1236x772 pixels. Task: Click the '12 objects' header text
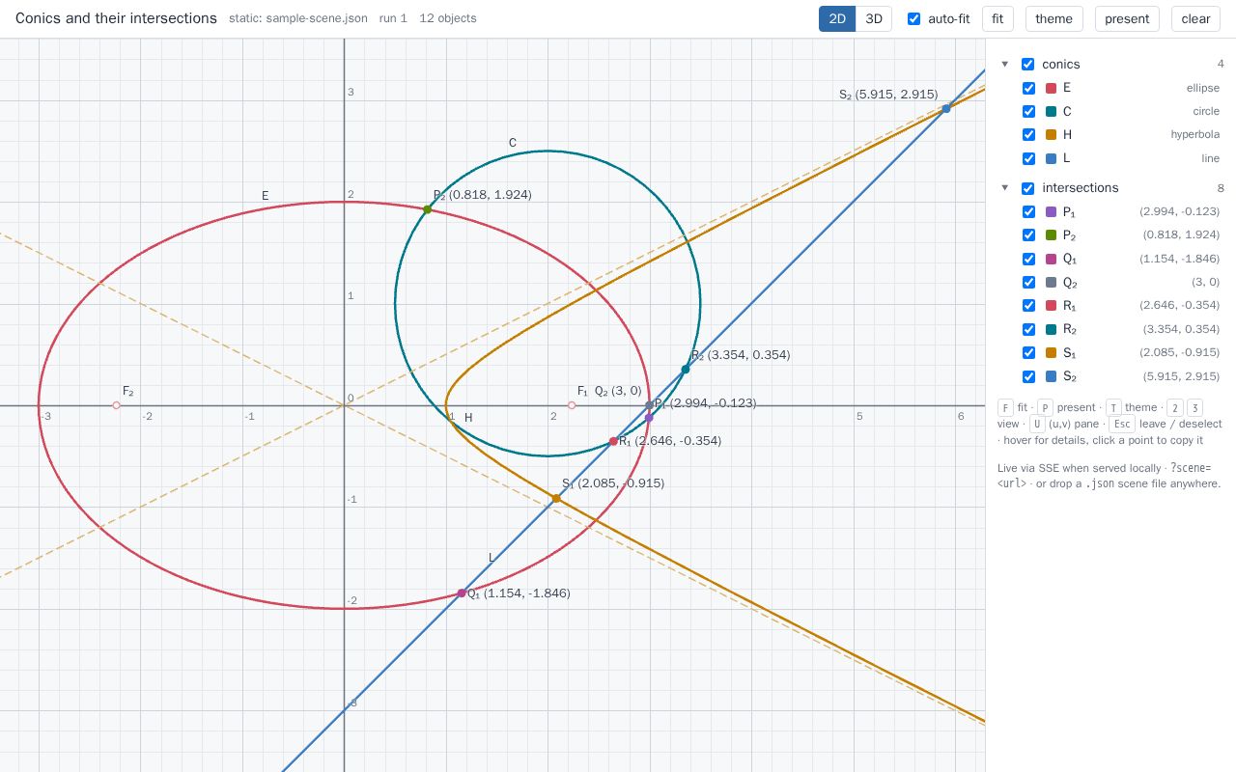pyautogui.click(x=448, y=18)
